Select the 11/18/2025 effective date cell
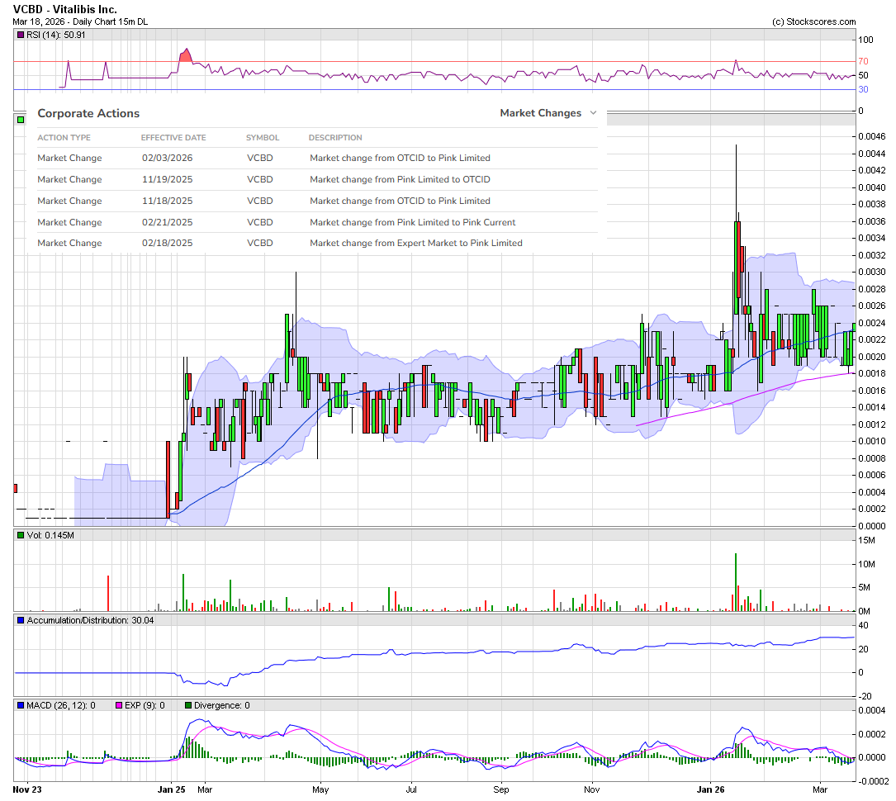Viewport: 896px width, 801px height. pyautogui.click(x=168, y=201)
